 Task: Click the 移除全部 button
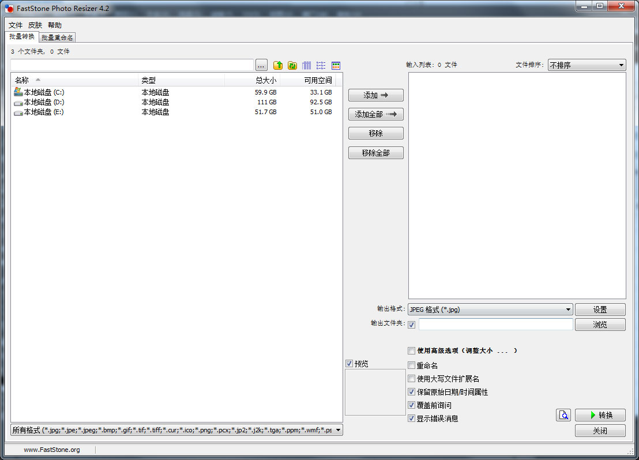(x=376, y=153)
